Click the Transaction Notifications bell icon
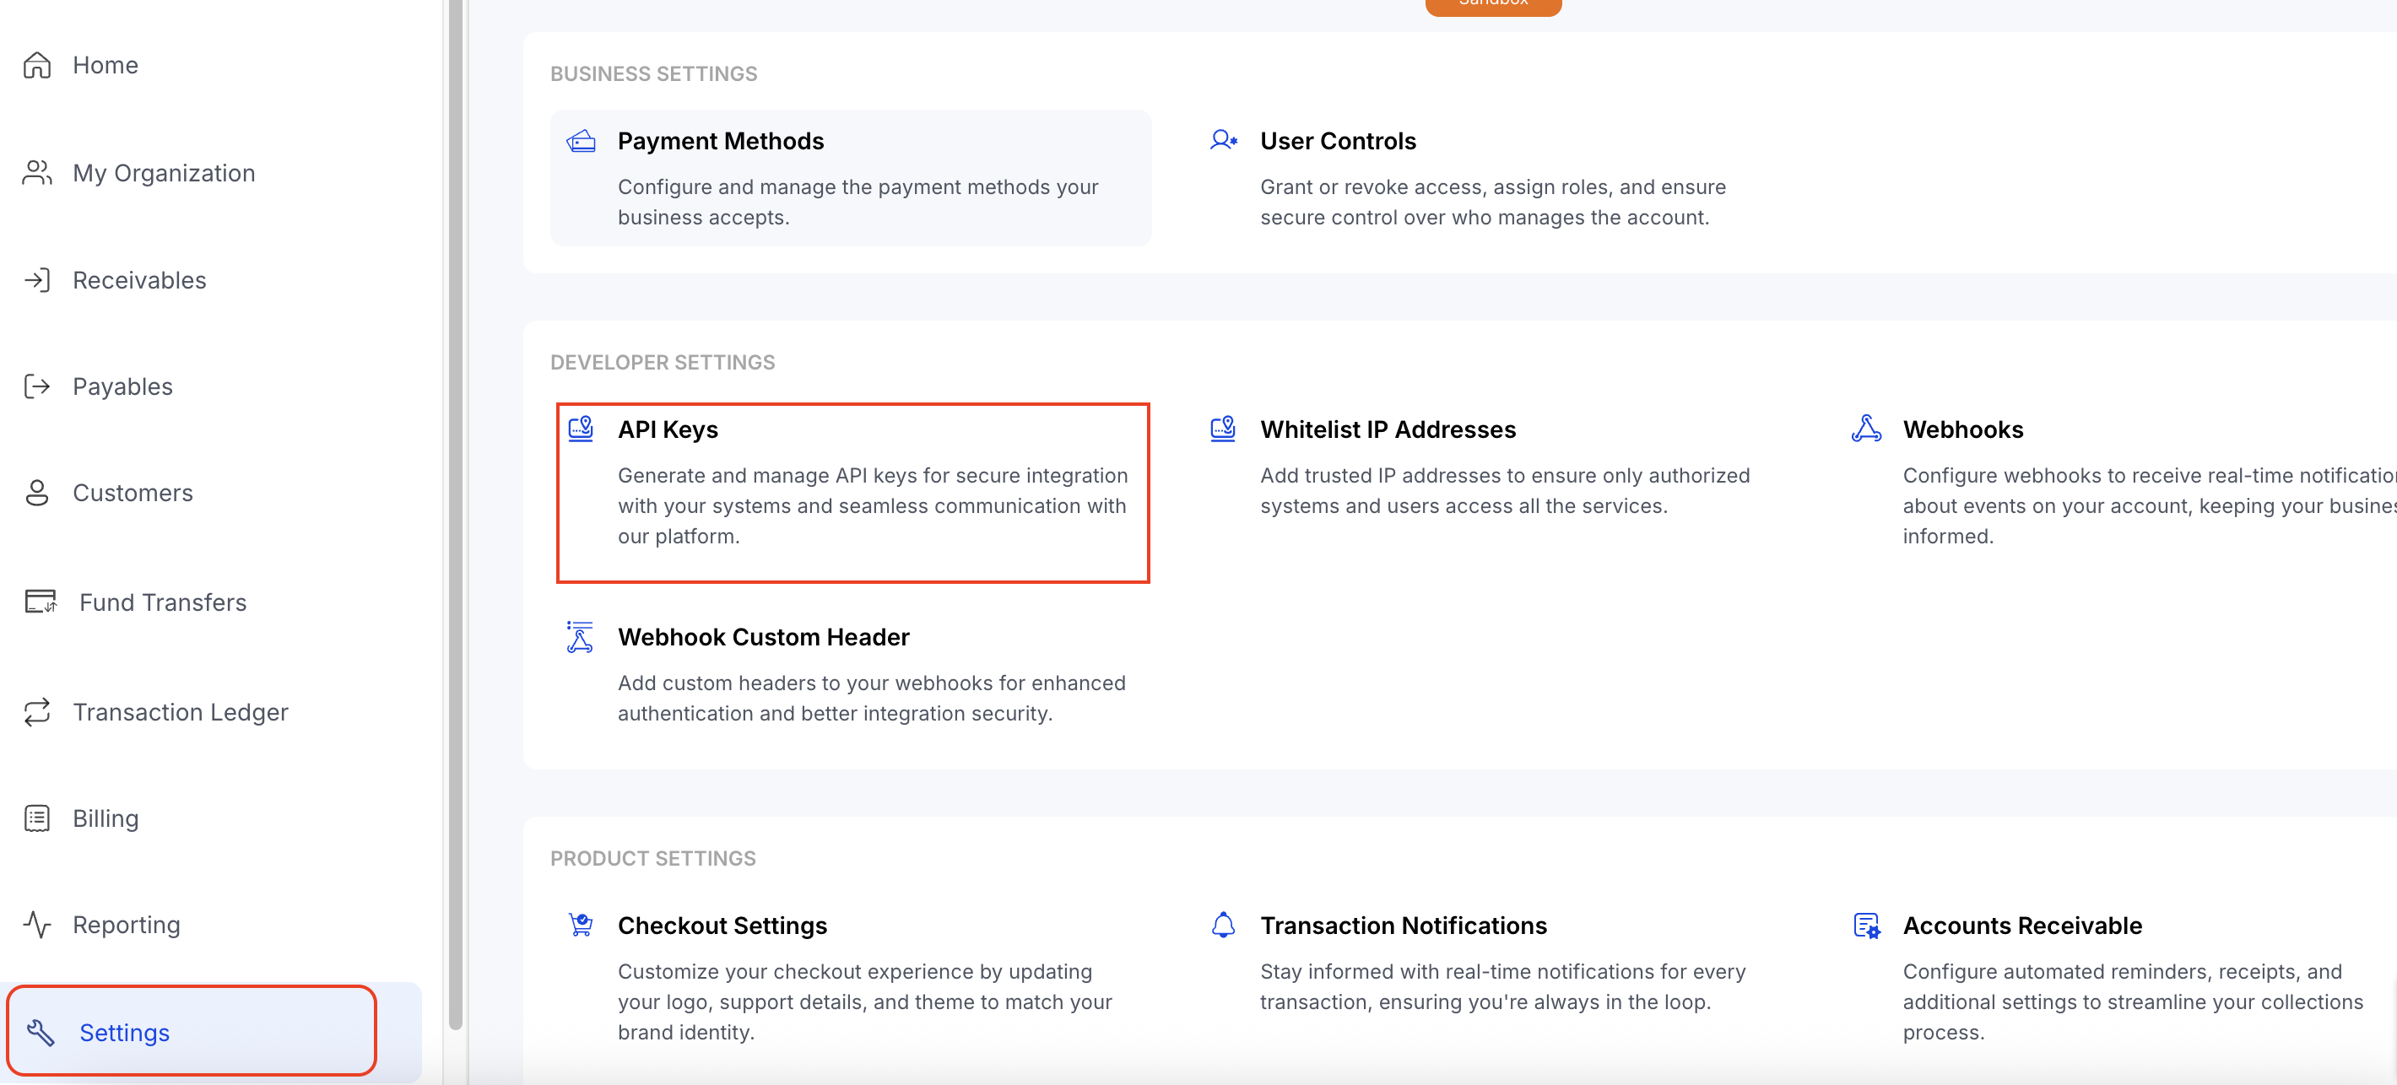This screenshot has width=2397, height=1085. 1223,925
